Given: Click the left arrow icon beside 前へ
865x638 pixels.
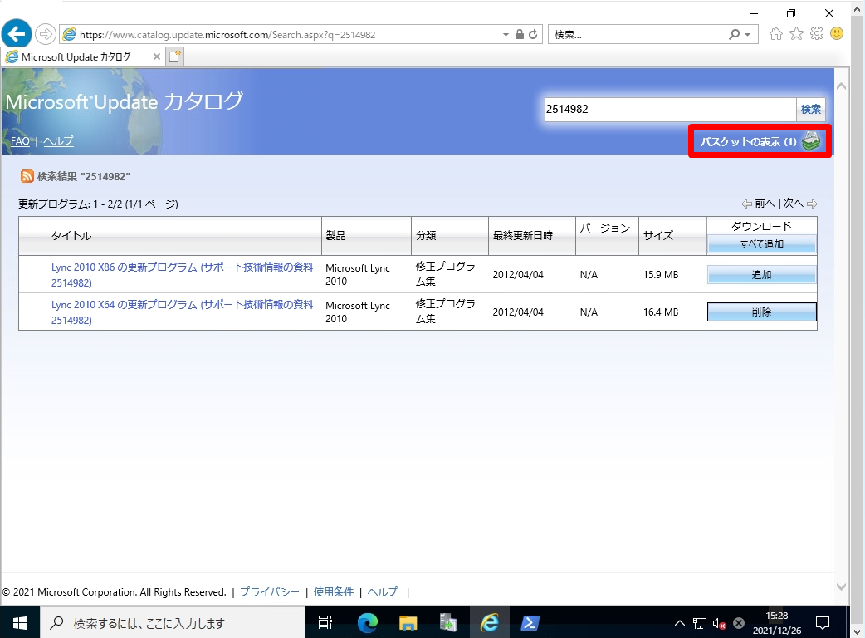Looking at the screenshot, I should coord(746,204).
